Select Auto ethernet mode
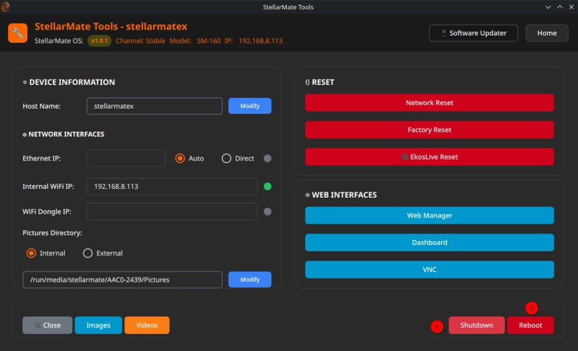The height and width of the screenshot is (351, 578). click(x=189, y=159)
